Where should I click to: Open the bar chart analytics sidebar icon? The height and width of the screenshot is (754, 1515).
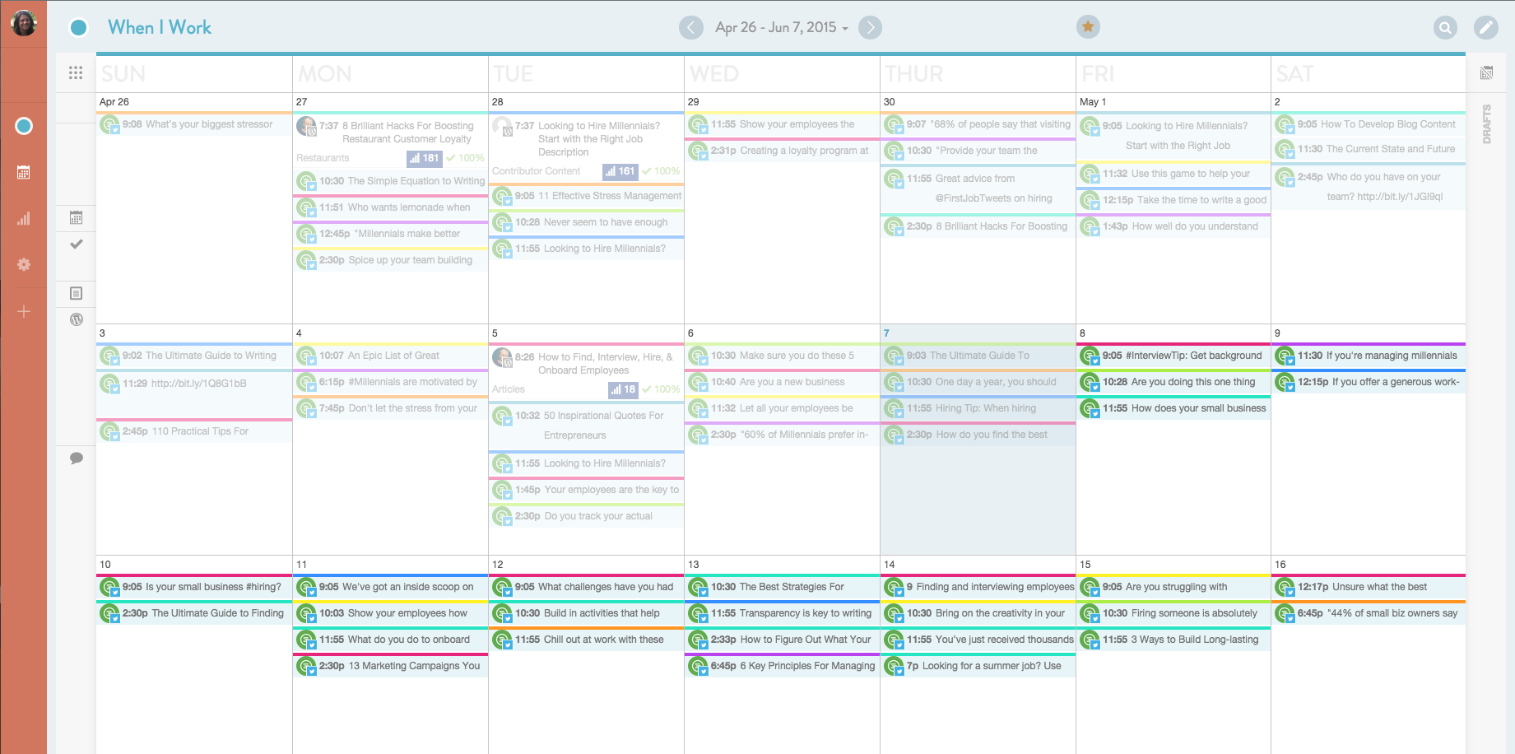tap(24, 218)
